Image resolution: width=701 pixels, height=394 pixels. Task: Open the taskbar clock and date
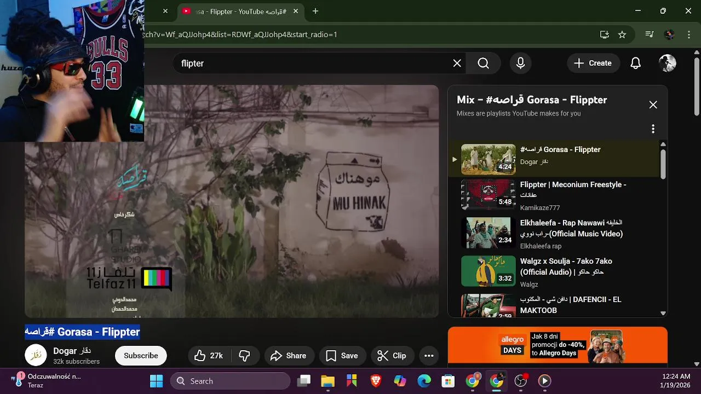click(x=676, y=381)
